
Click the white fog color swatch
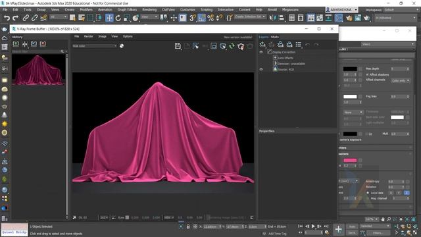tap(350, 97)
